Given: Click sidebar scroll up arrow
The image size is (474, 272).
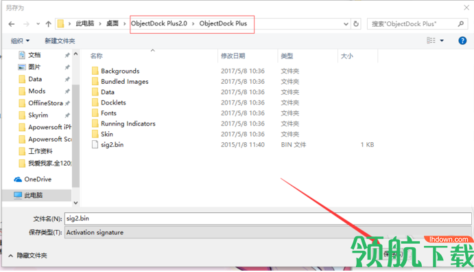Looking at the screenshot, I should tap(75, 54).
